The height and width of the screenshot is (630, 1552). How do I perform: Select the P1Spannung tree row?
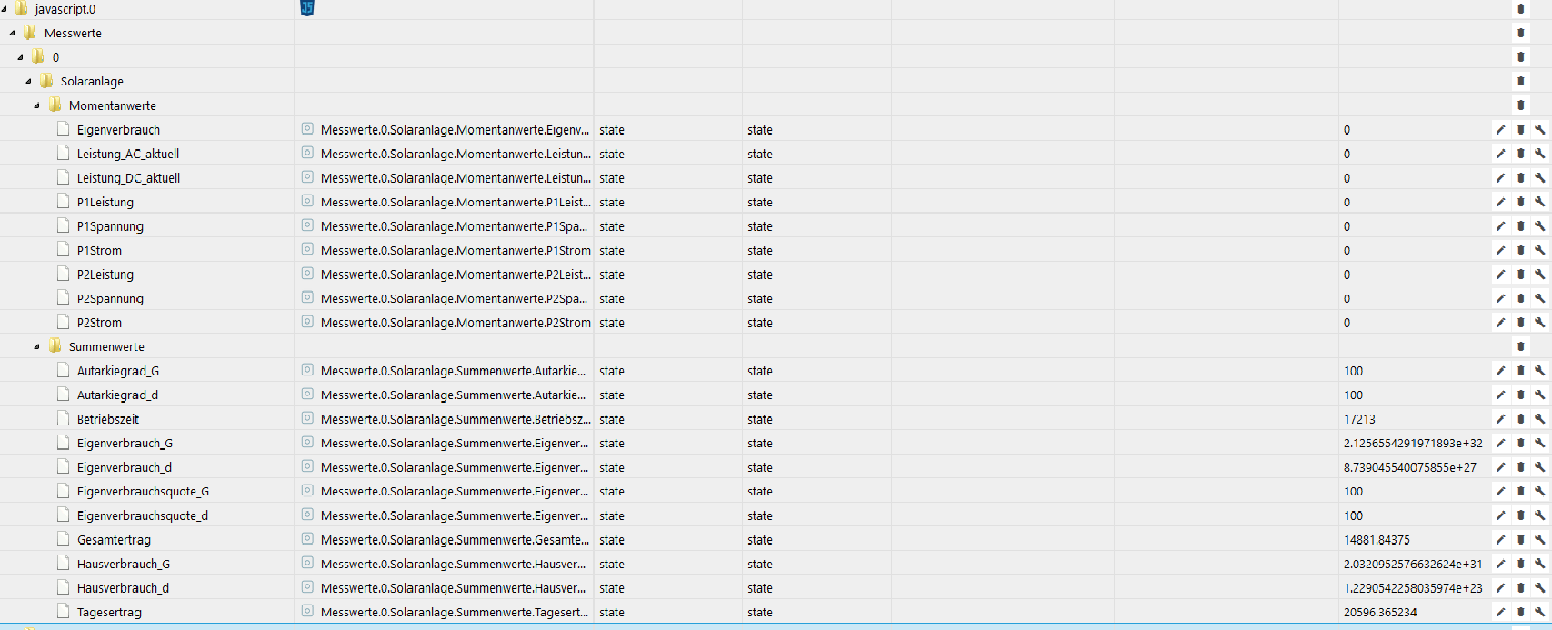click(x=110, y=226)
